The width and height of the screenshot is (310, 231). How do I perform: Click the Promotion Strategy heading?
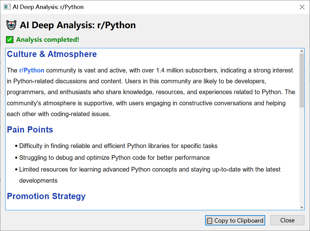46,196
